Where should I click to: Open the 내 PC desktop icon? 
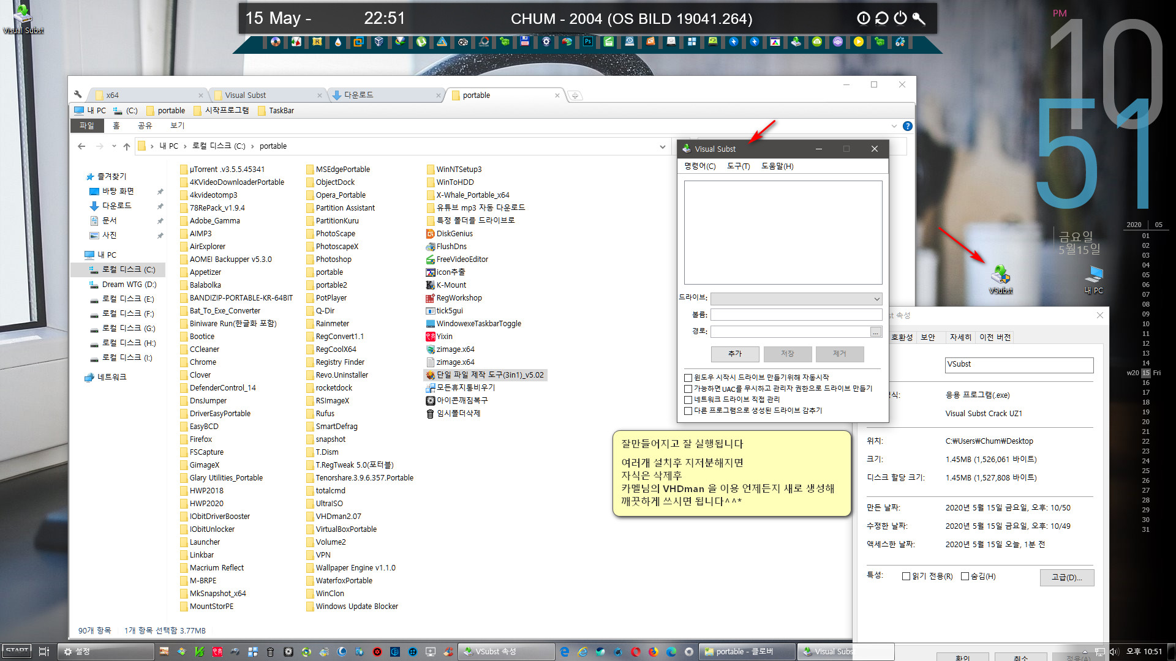(x=1093, y=280)
